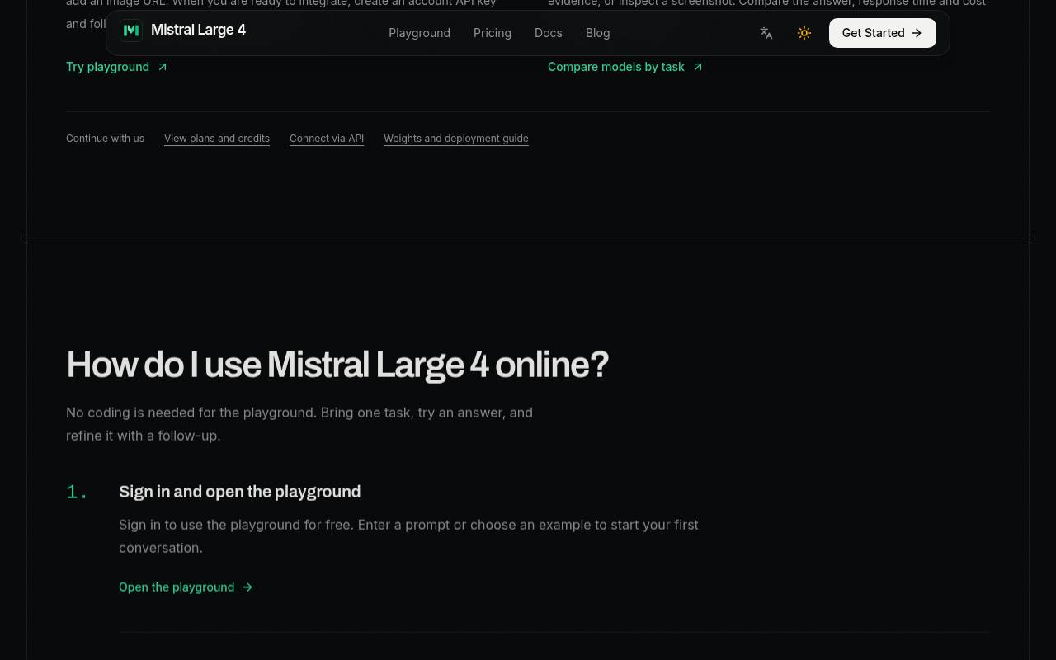Follow Compare models by task link
Viewport: 1056px width, 660px height.
click(x=625, y=67)
